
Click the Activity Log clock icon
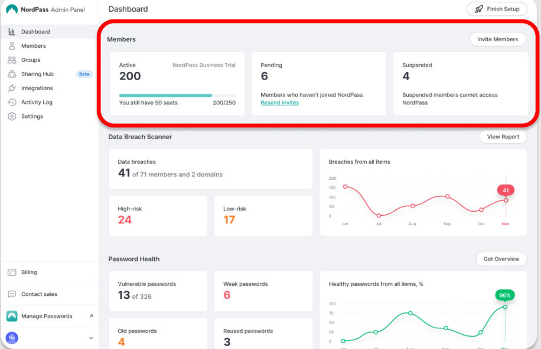click(12, 103)
